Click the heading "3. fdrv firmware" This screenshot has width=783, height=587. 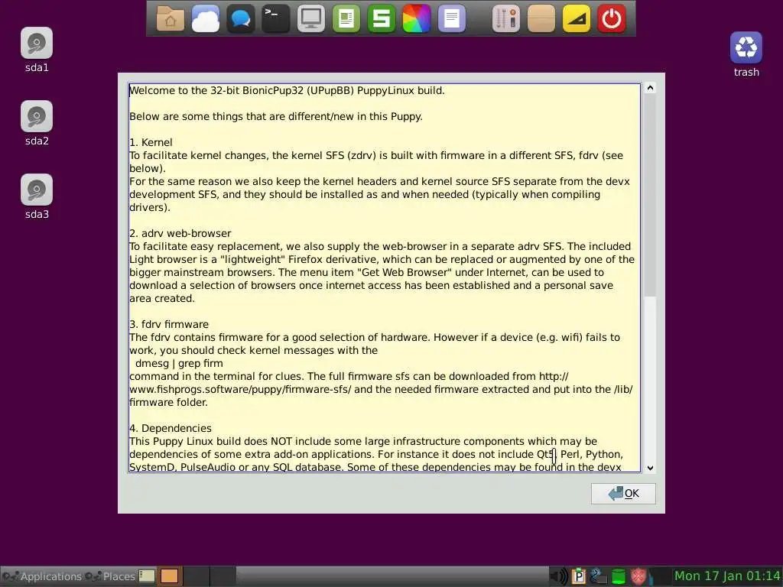click(169, 324)
